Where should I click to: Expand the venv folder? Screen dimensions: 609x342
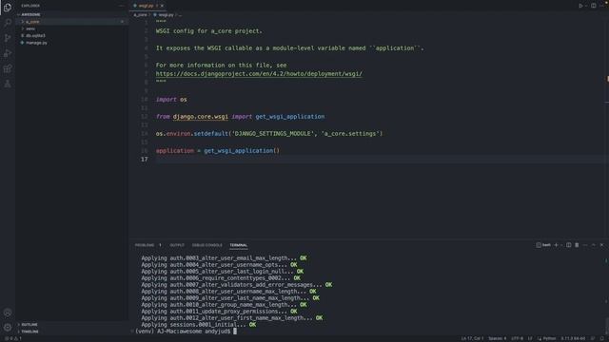pos(72,28)
